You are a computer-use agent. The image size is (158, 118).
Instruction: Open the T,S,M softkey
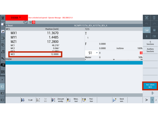tap(28, 100)
